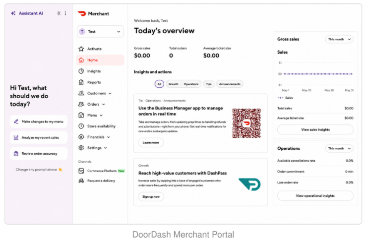Click the Reports document icon
Screen dimensions: 366x243
click(81, 82)
